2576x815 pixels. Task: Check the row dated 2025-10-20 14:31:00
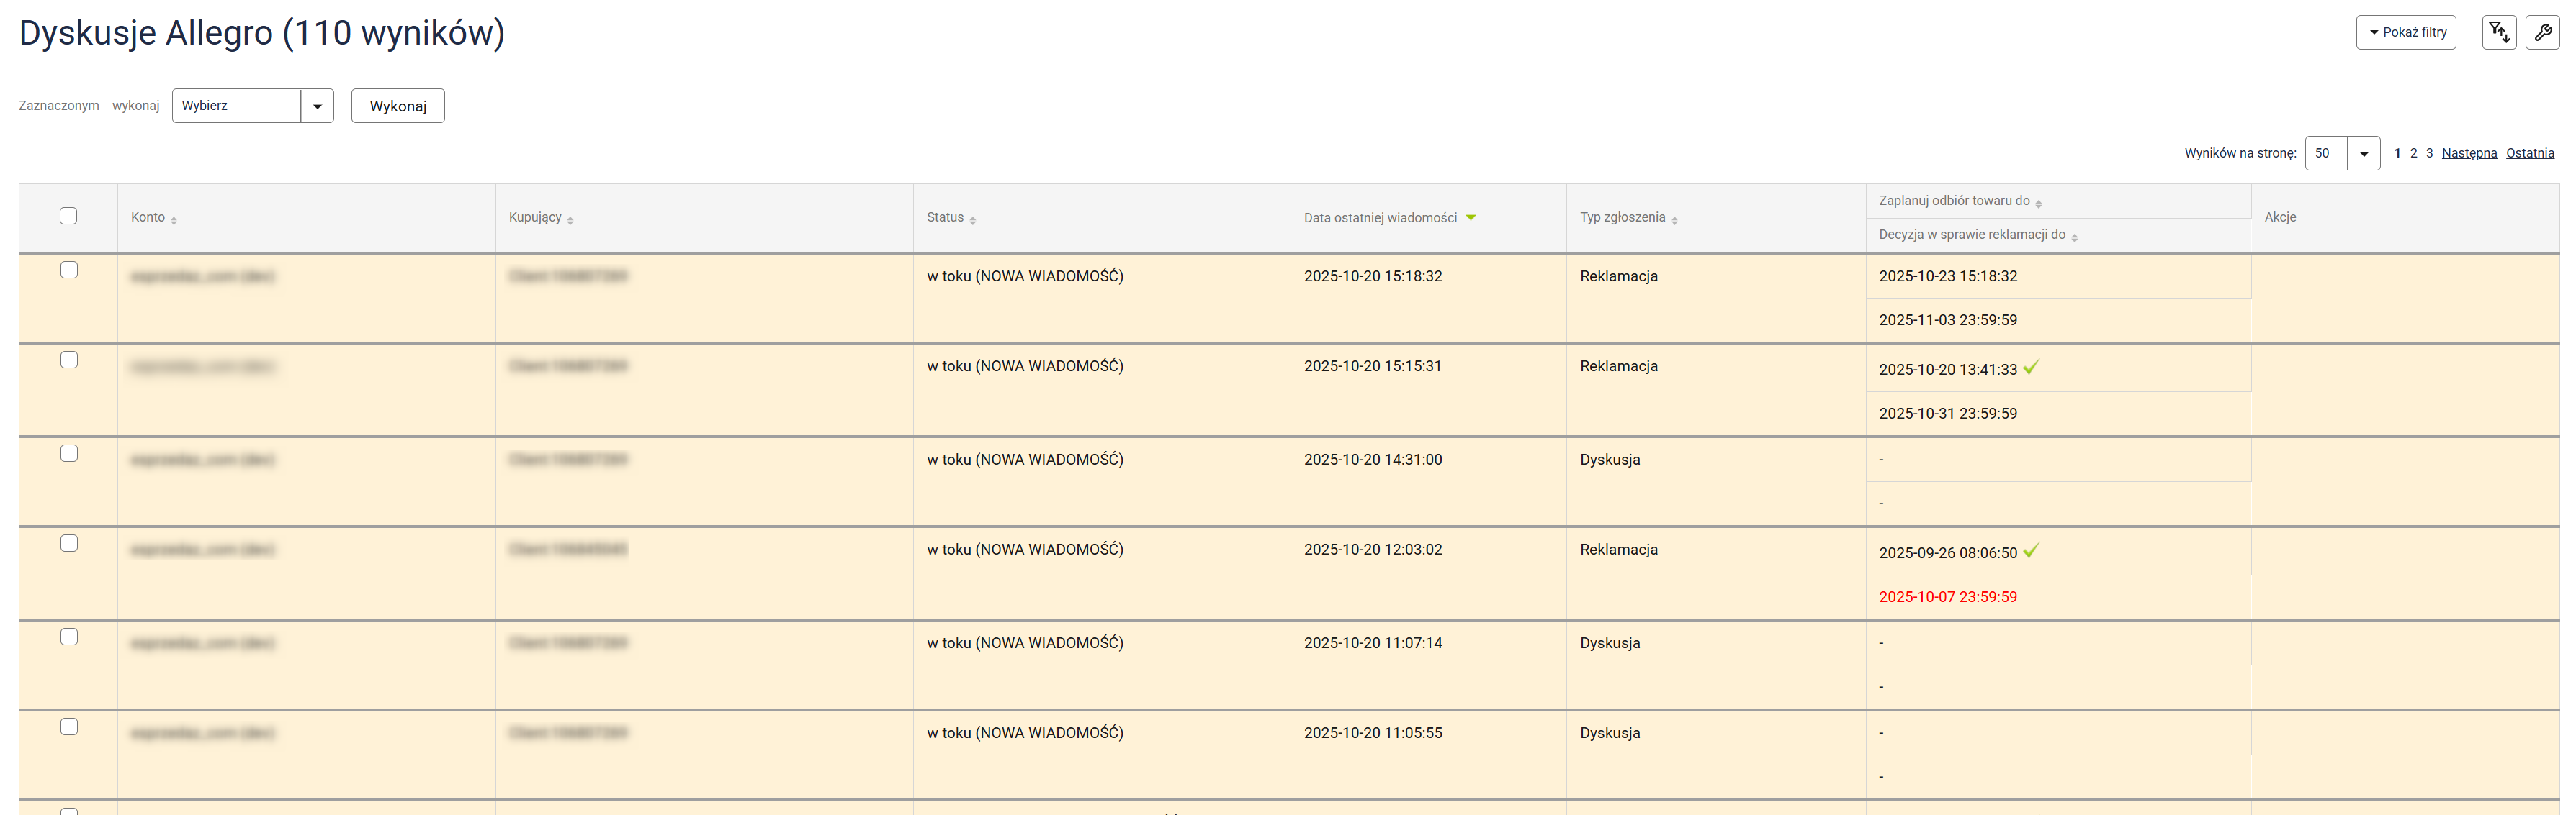pos(69,453)
